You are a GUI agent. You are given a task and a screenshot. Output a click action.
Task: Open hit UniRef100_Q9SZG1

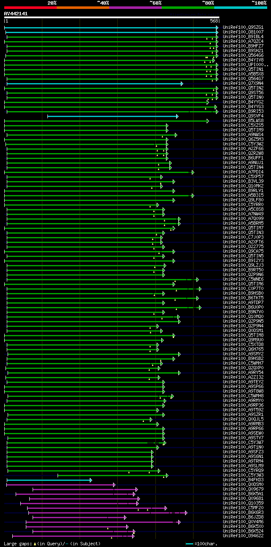[x=243, y=27]
